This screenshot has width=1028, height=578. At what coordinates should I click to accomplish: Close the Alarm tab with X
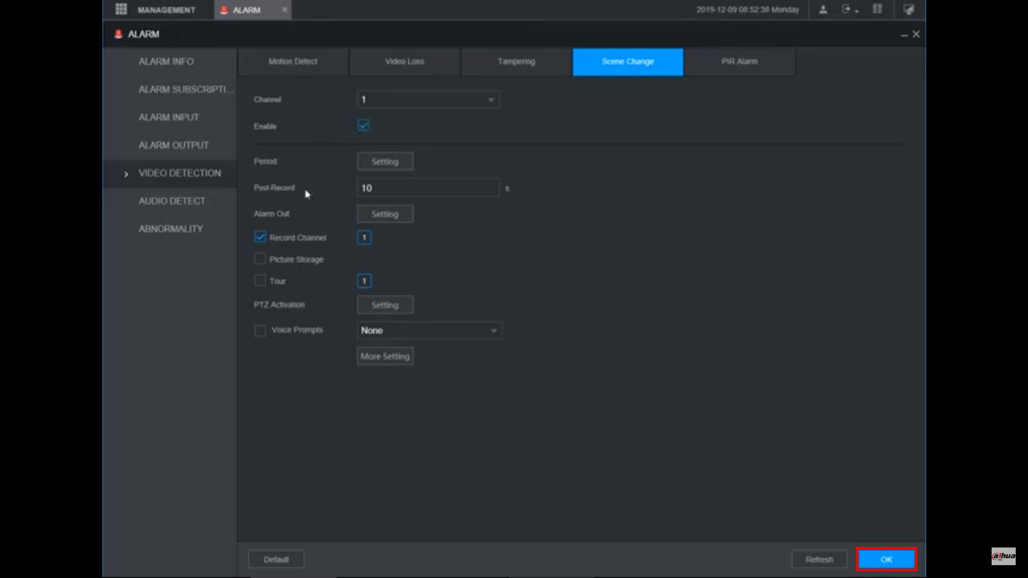tap(284, 10)
